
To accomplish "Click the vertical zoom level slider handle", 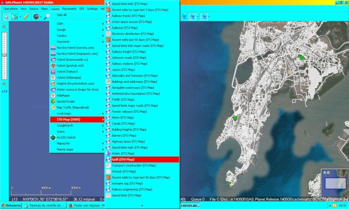I will pos(4,55).
